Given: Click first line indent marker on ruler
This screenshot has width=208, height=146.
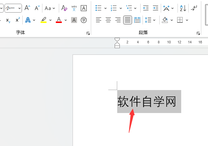Looking at the screenshot, I should [x=117, y=40].
